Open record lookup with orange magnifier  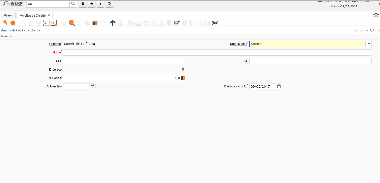click(x=72, y=23)
